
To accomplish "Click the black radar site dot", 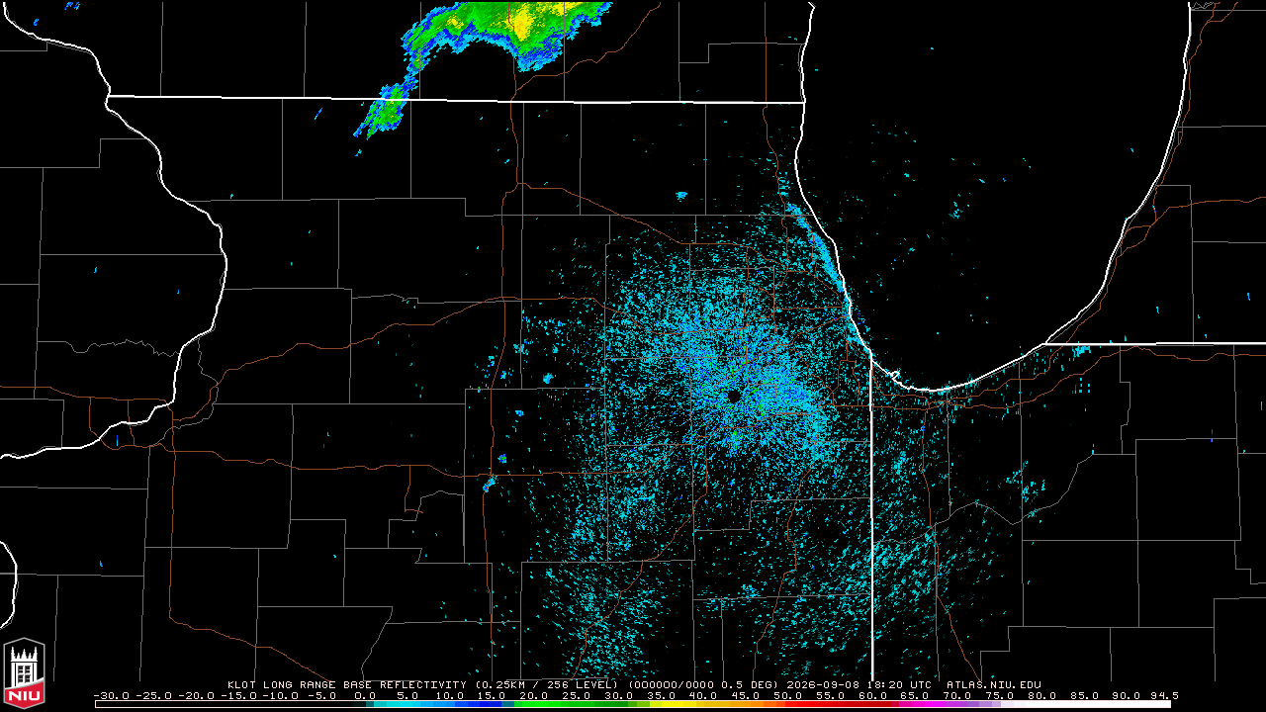I will point(734,396).
